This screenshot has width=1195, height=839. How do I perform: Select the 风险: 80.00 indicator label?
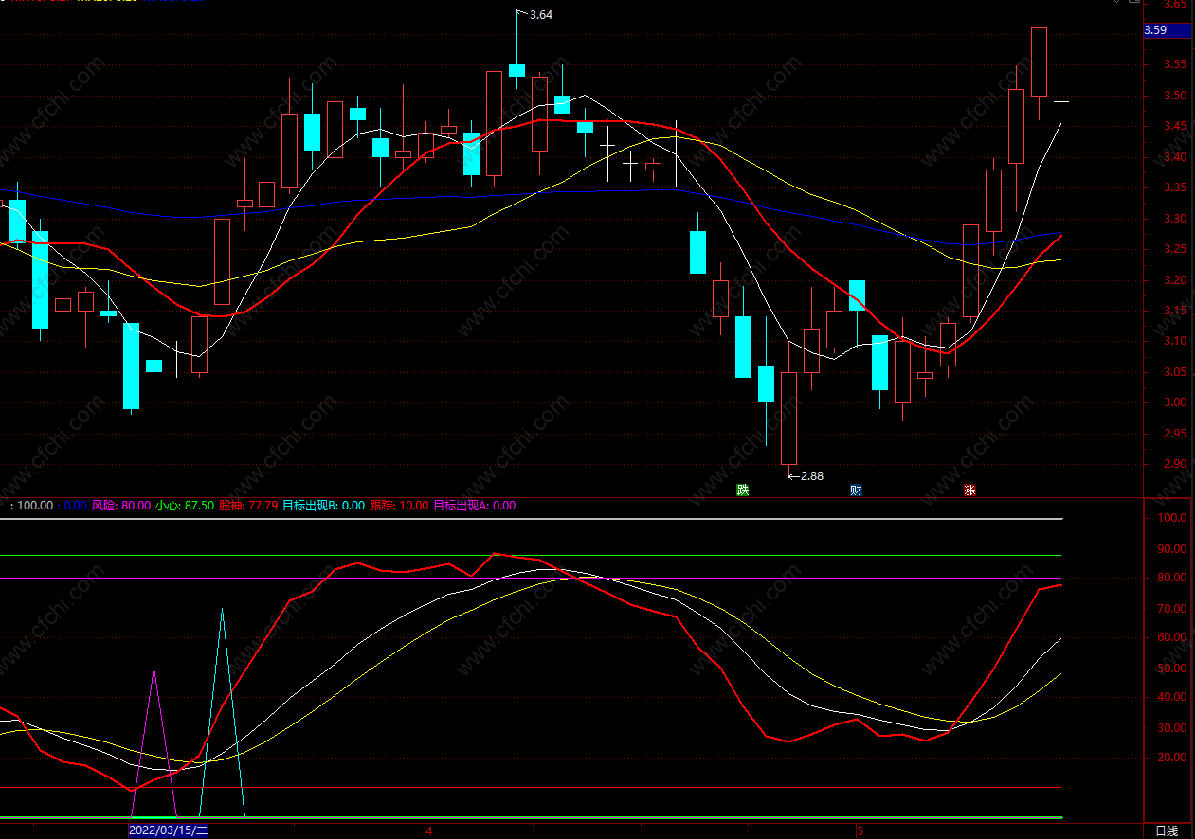tap(121, 506)
